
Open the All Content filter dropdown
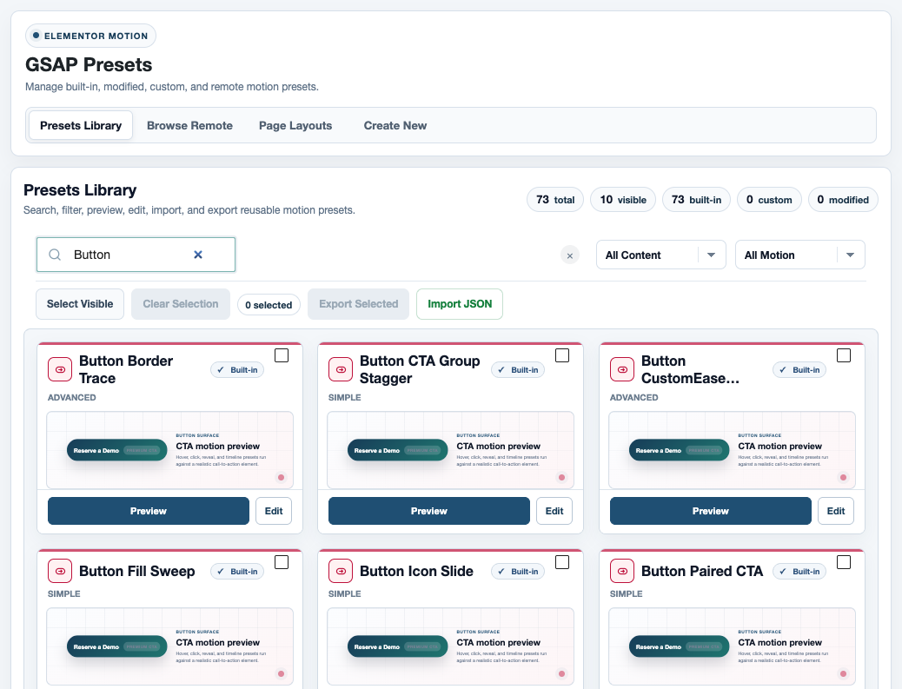661,255
